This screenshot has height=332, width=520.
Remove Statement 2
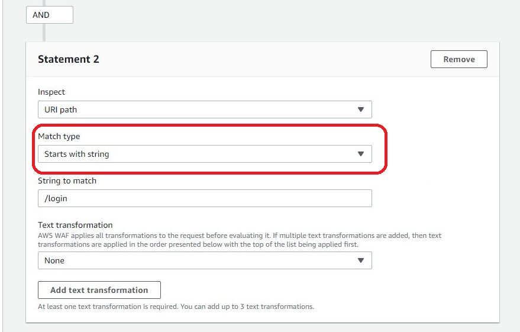[x=459, y=59]
